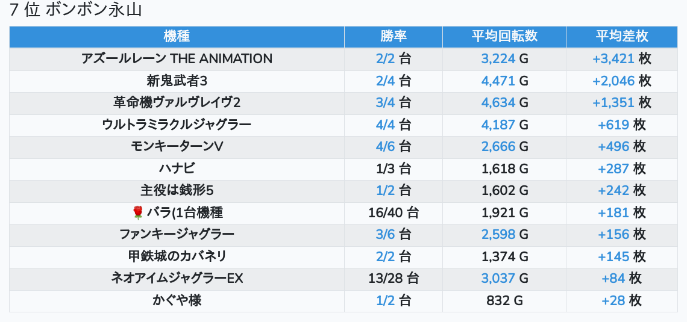
Task: Select 甲鉄城のカバネリ machine name
Action: tap(177, 256)
